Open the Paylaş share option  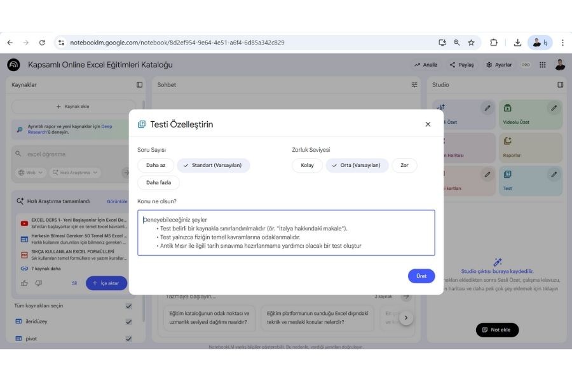pyautogui.click(x=461, y=65)
